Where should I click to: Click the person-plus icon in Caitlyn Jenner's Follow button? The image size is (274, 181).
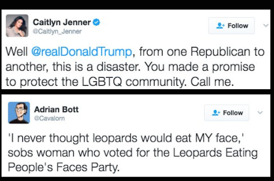coord(220,25)
